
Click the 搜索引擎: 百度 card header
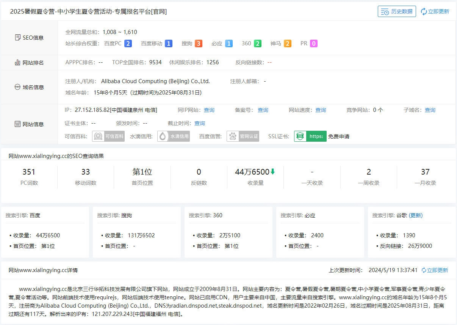pos(23,215)
